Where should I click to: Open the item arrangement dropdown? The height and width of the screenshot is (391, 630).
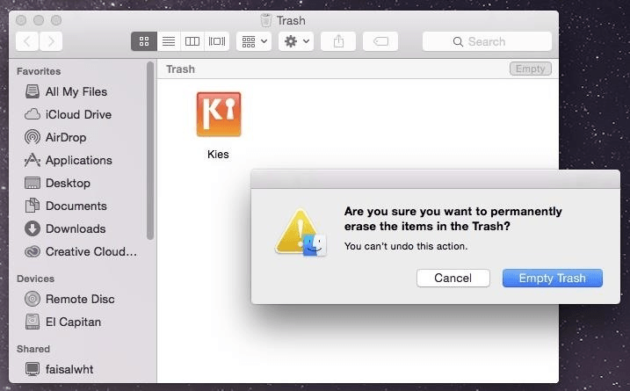[x=254, y=41]
